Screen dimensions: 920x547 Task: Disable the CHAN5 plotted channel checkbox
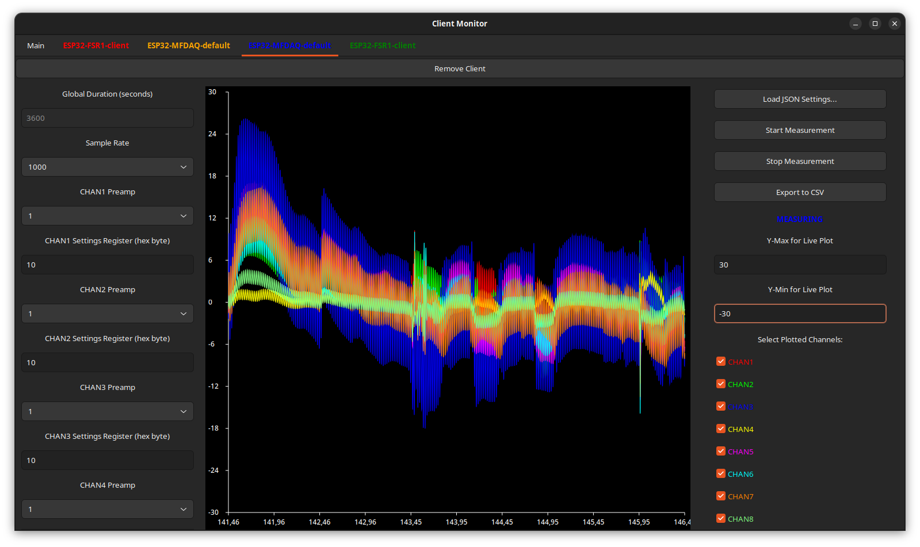click(x=721, y=451)
